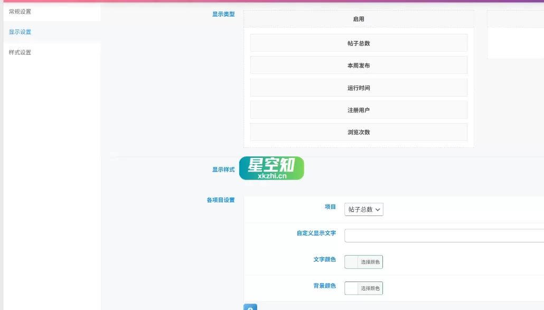
Task: Select the 帖子总数 item in the 启用 list
Action: point(359,43)
